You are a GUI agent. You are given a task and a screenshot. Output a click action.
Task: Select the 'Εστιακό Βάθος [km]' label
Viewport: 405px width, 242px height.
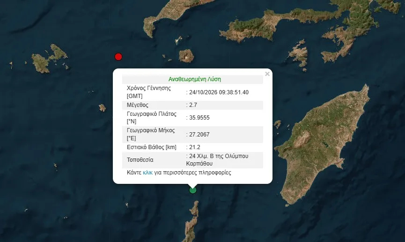click(152, 147)
